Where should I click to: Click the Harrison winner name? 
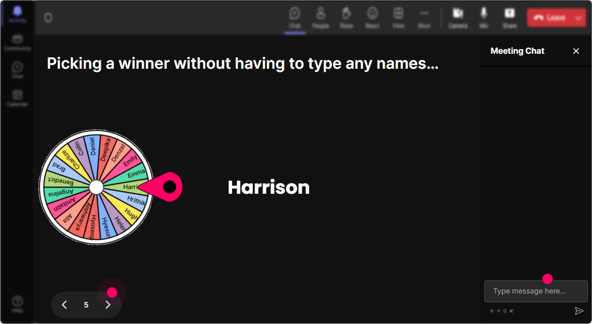coord(269,187)
